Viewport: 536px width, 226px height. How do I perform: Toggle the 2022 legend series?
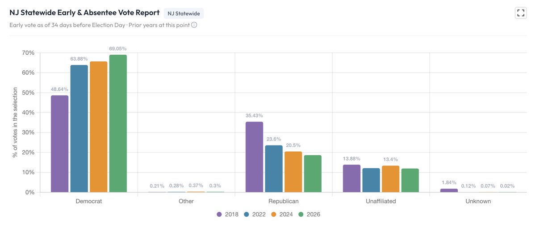click(255, 214)
